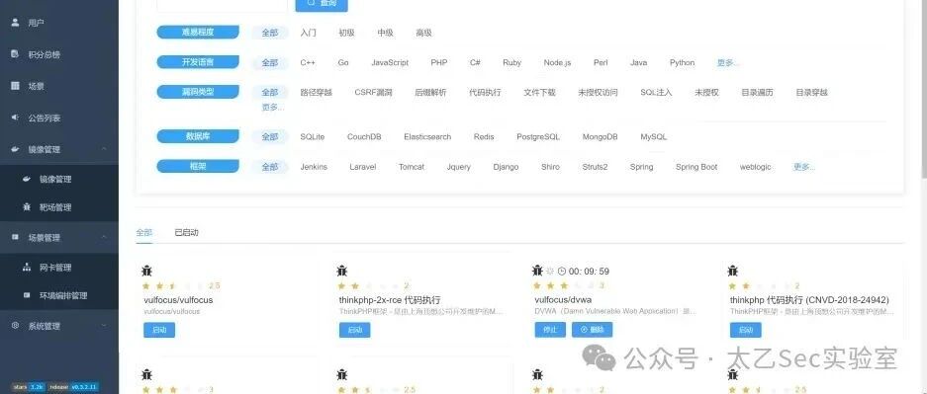Start the vulfocus/vulfocus image
927x394 pixels.
(x=159, y=330)
